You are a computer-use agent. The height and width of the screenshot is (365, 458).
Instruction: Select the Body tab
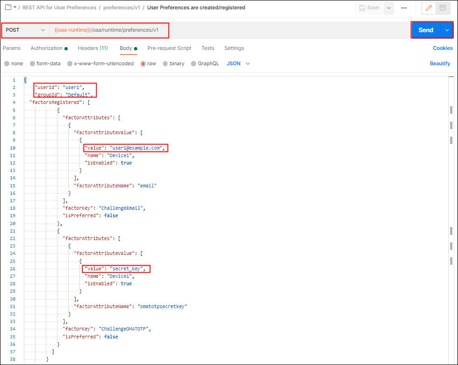128,48
